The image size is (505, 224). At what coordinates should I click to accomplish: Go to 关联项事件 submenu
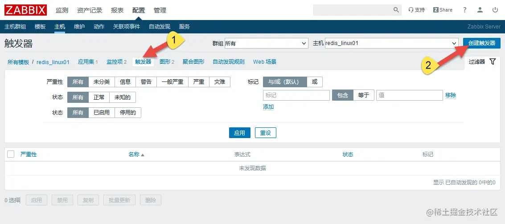(127, 27)
